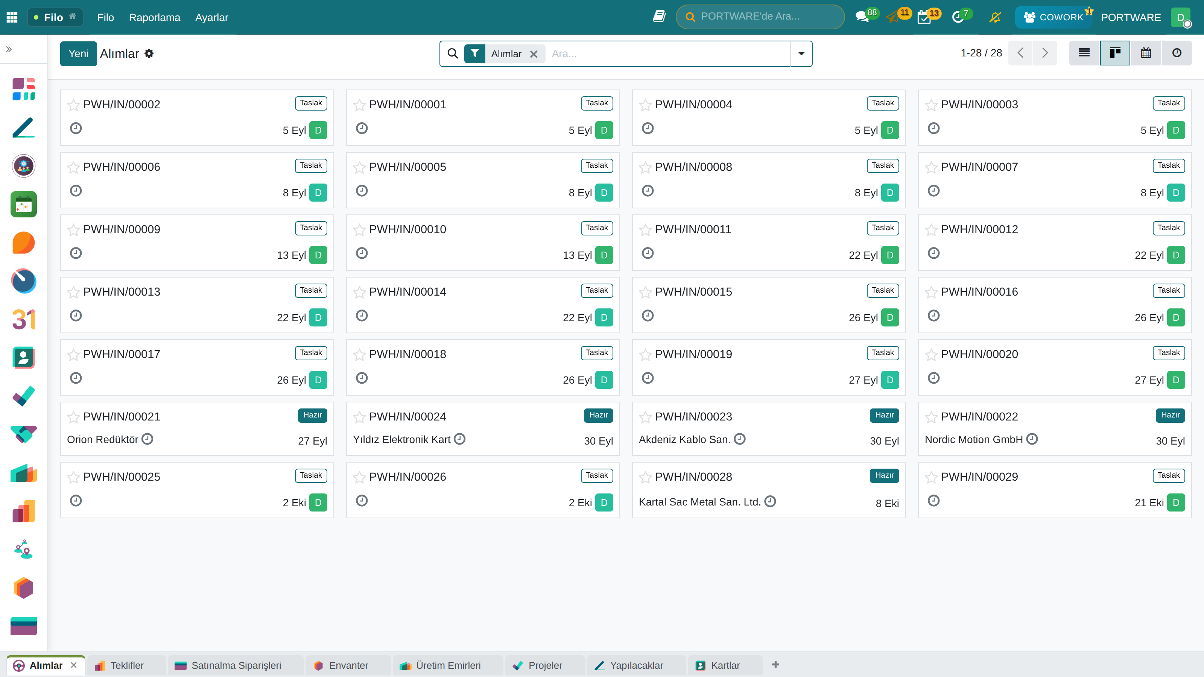This screenshot has height=677, width=1204.
Task: Expand the collapsed sidebar chevrons
Action: click(9, 49)
